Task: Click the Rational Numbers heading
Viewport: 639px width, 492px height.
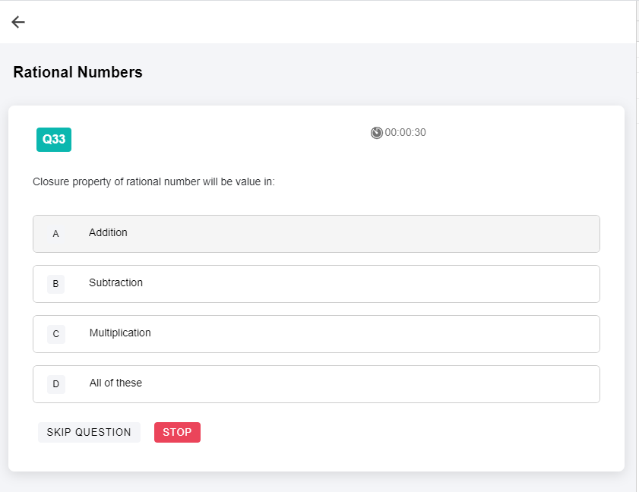Action: click(78, 72)
